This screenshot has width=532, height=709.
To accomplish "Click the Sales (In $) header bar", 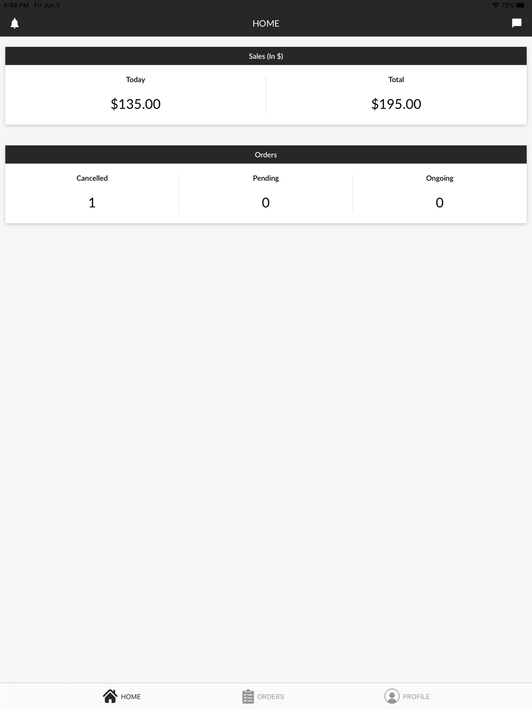I will (266, 56).
